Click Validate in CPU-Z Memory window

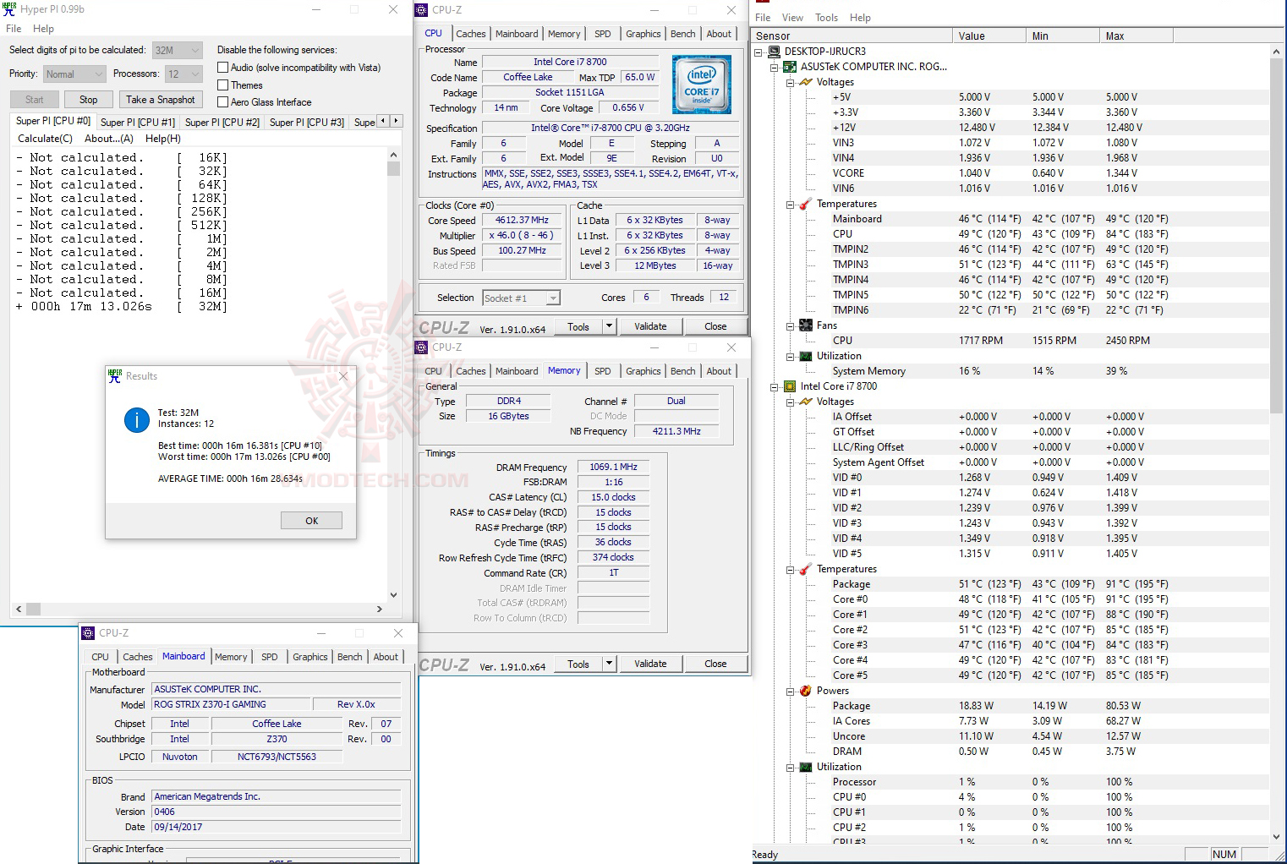[650, 664]
